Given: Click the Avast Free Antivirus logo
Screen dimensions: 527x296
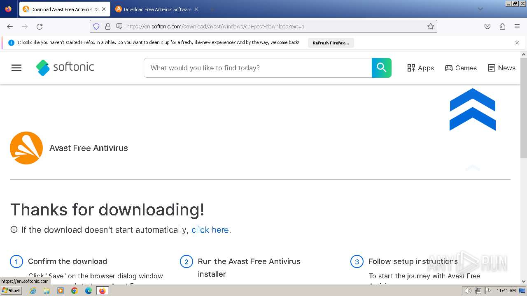Looking at the screenshot, I should click(x=26, y=148).
